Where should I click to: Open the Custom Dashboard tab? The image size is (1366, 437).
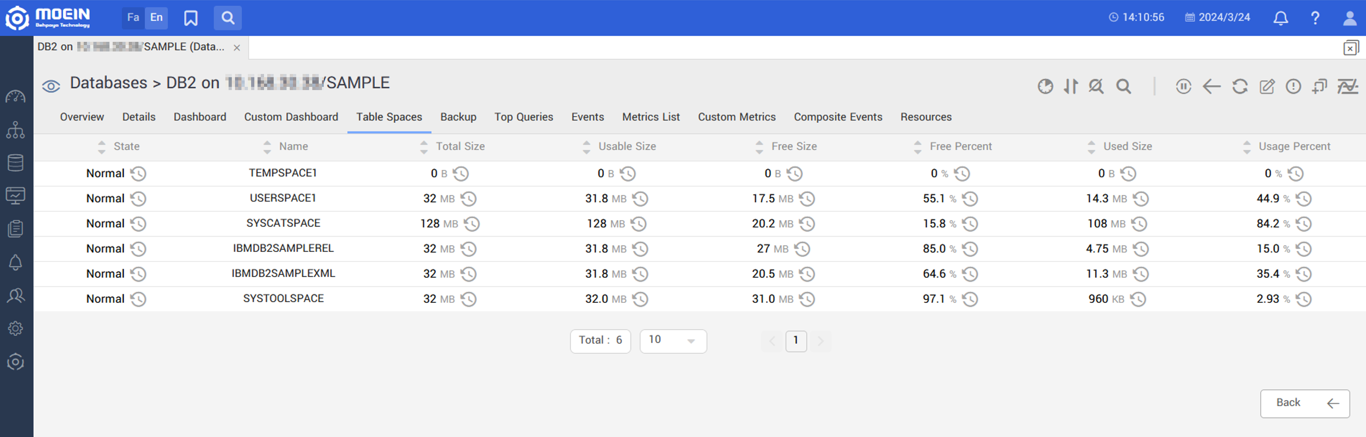(x=291, y=117)
